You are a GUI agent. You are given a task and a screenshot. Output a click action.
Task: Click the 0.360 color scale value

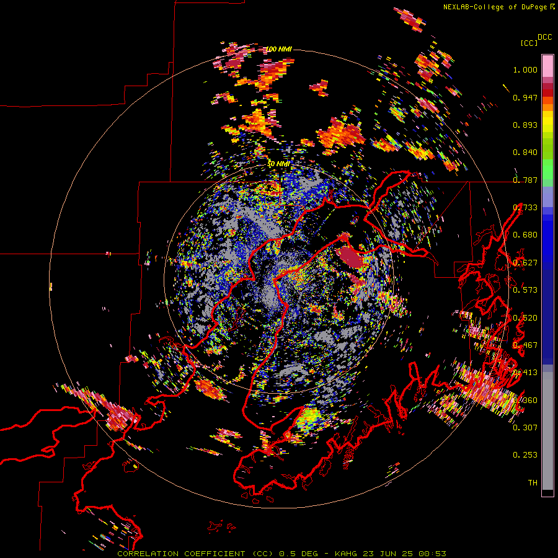tap(525, 401)
